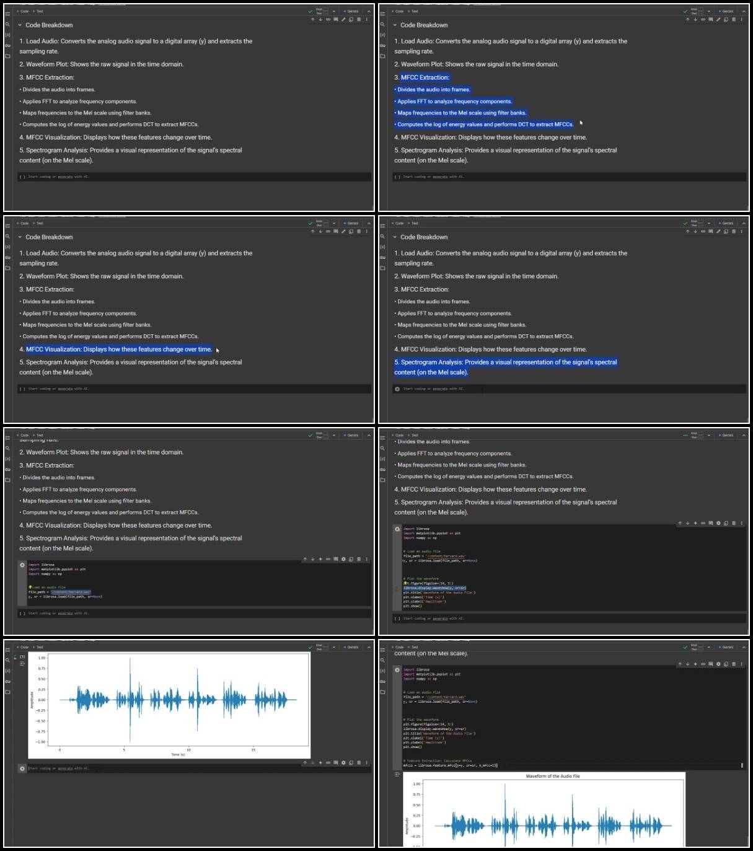Toggle output icon beside 'Waveform of the Audio File' plot
Image resolution: width=753 pixels, height=851 pixels.
point(397,774)
